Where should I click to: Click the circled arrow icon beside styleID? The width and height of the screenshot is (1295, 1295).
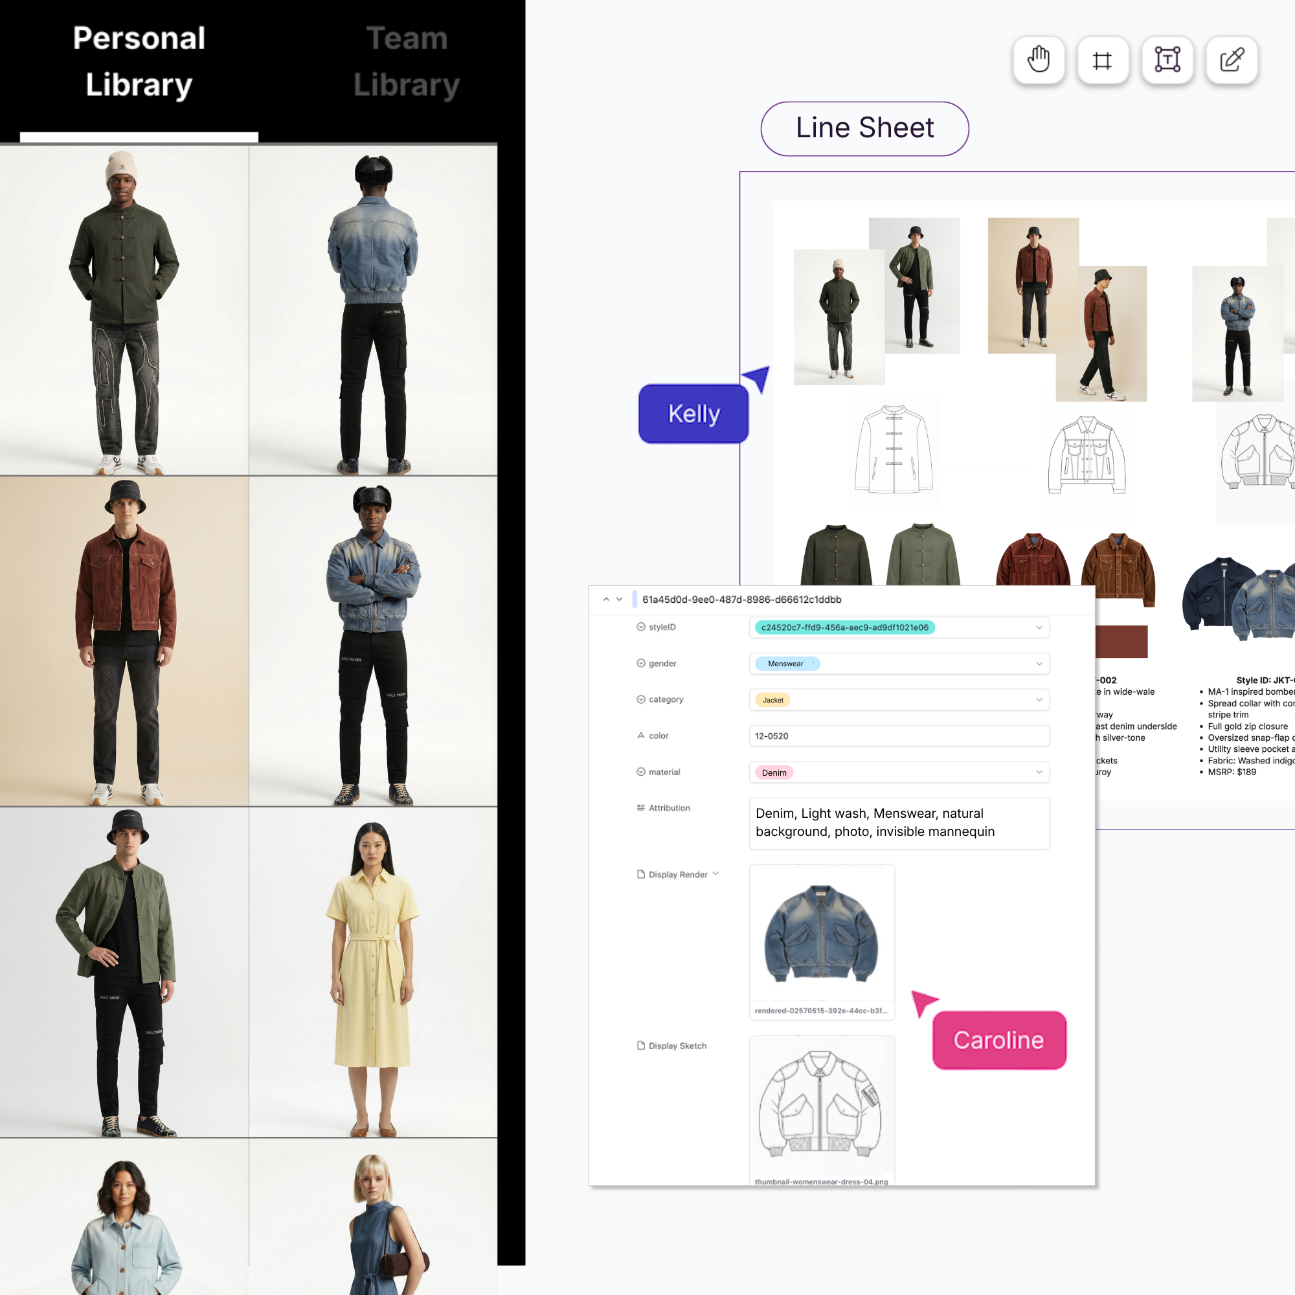point(641,627)
